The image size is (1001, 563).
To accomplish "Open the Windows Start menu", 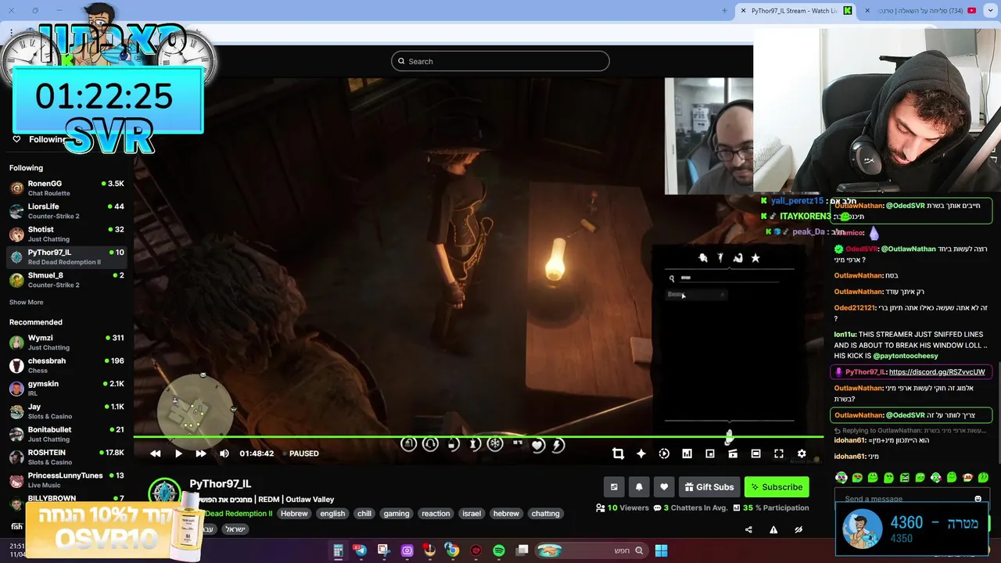I will (x=661, y=550).
